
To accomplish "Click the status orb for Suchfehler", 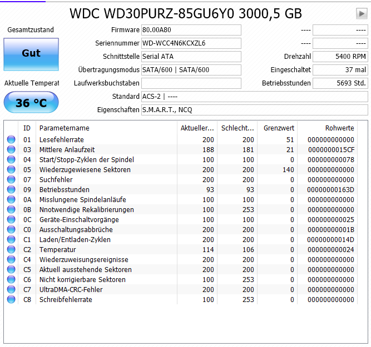I will pos(11,179).
